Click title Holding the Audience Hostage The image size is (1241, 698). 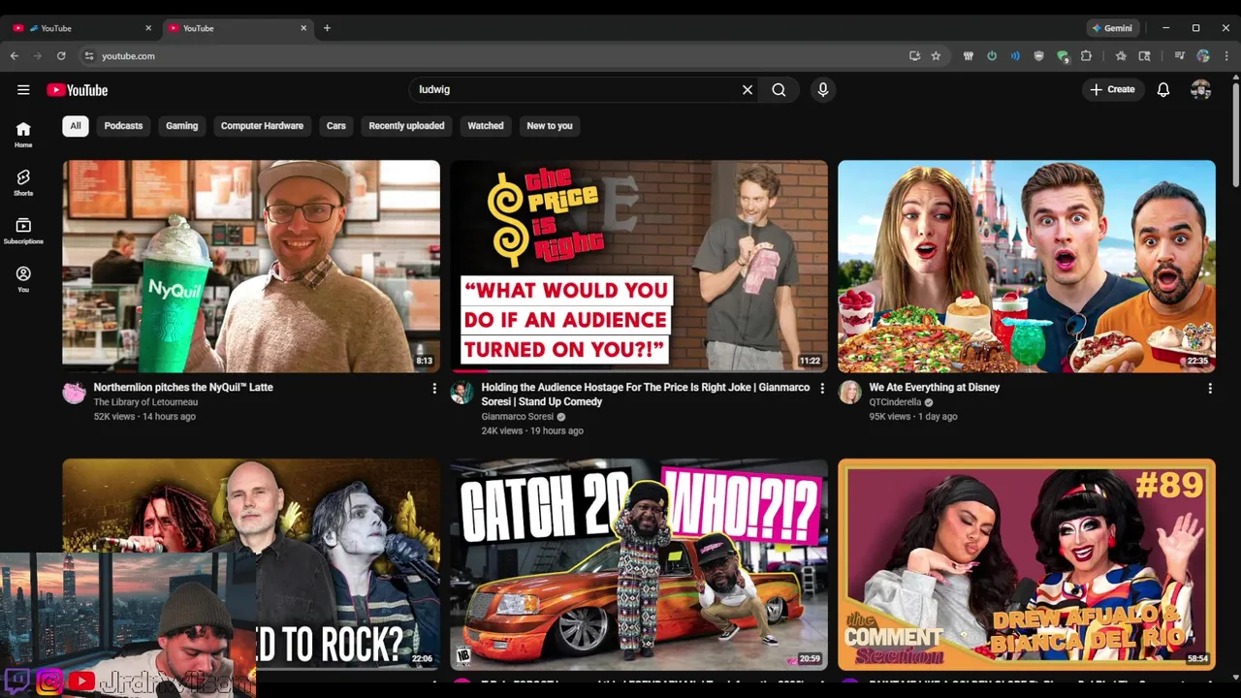(646, 395)
